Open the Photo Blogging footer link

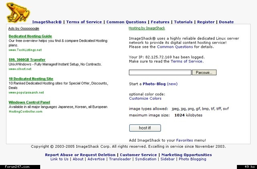click(192, 159)
